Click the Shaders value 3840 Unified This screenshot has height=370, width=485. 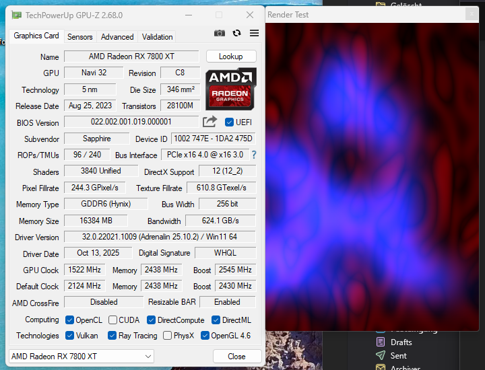101,171
